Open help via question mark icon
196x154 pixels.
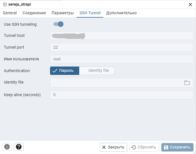[19, 147]
